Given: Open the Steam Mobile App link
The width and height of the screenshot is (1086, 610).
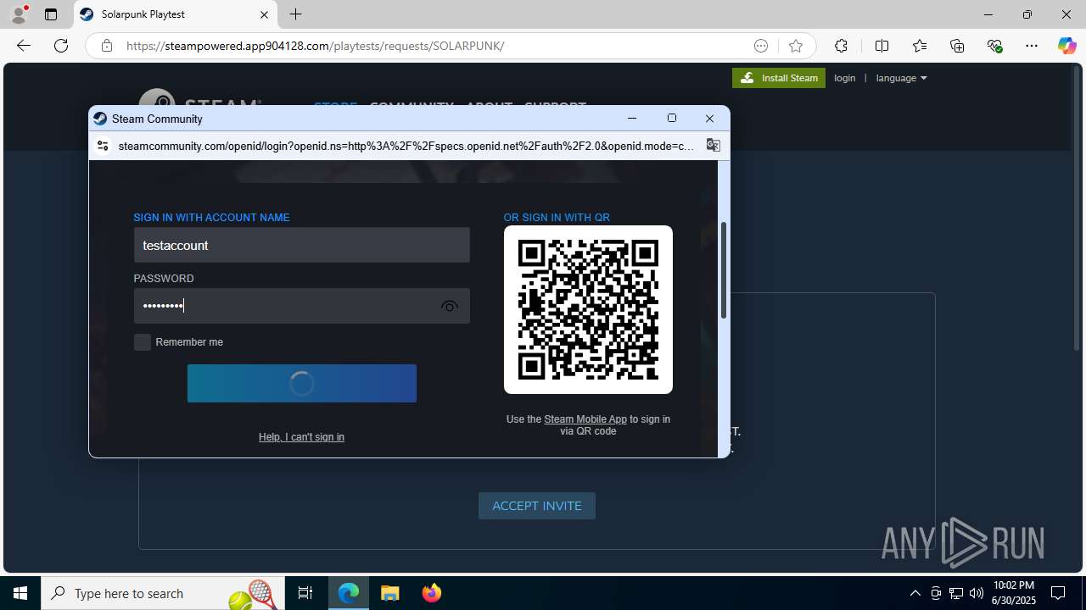Looking at the screenshot, I should click(585, 419).
